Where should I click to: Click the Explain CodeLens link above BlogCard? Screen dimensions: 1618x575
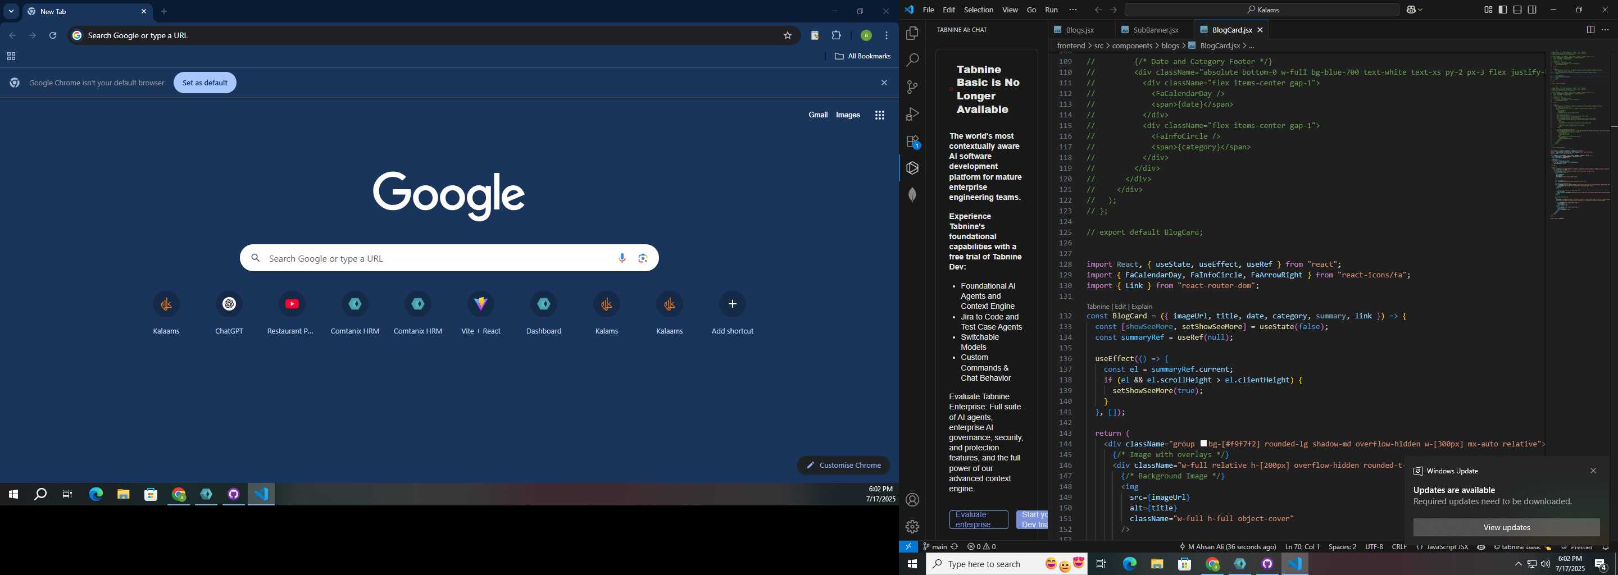1141,307
